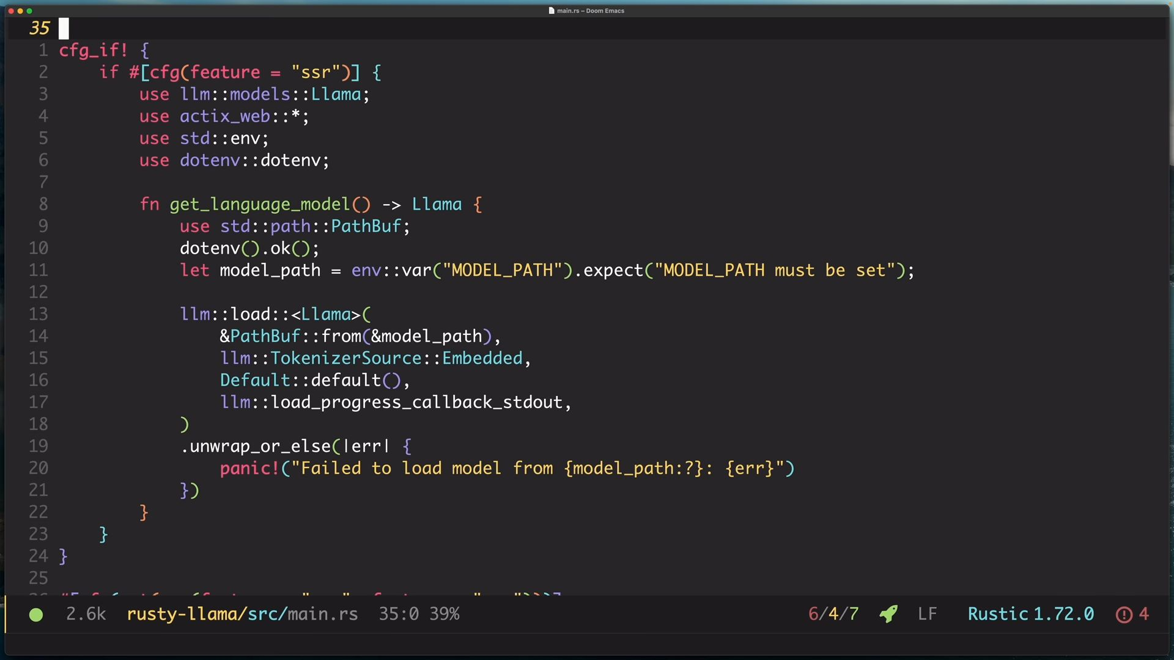Click the error count 4 in modeline
This screenshot has height=660, width=1174.
pos(1143,614)
